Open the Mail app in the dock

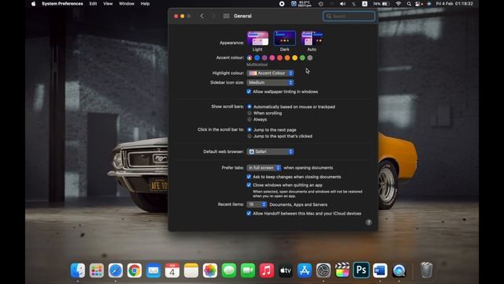point(154,270)
